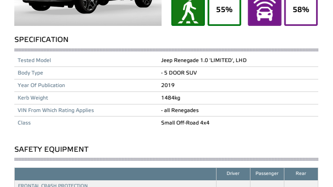Click the 'Driver' column header
333x187 pixels.
point(233,174)
